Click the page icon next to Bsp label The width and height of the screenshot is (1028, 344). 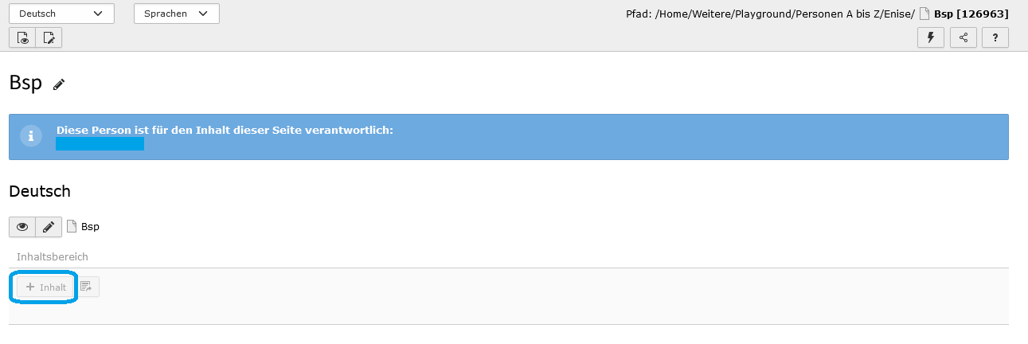tap(72, 226)
